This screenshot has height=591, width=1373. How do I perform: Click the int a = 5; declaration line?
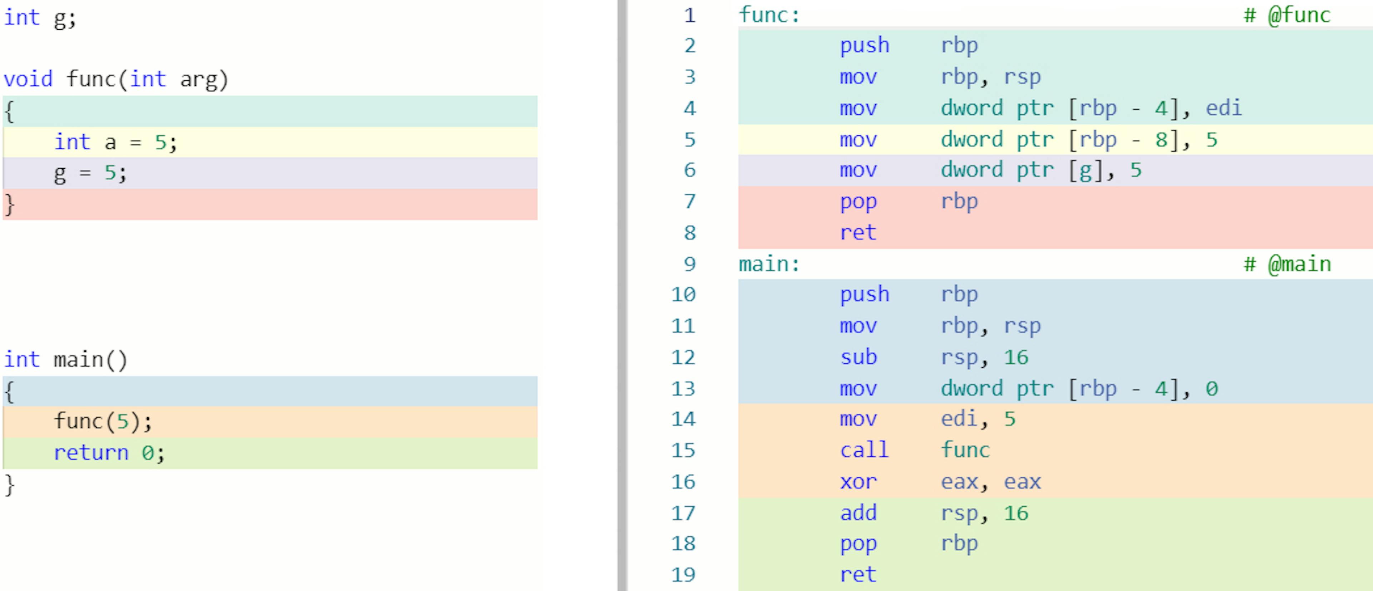(x=115, y=141)
